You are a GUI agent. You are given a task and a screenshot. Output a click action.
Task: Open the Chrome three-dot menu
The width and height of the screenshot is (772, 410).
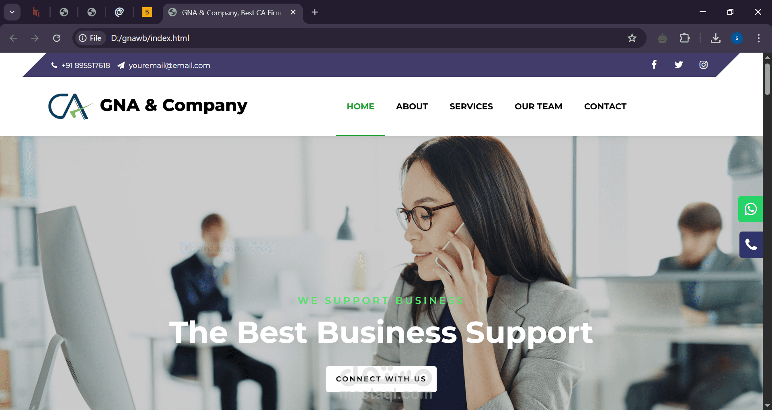[759, 38]
